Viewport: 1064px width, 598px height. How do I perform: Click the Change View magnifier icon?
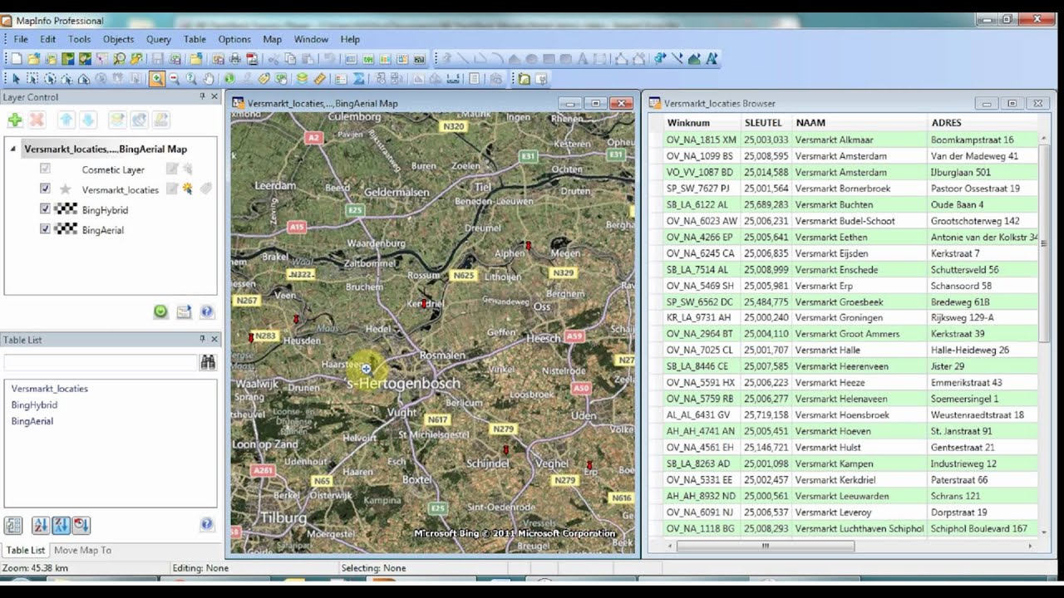click(x=191, y=79)
